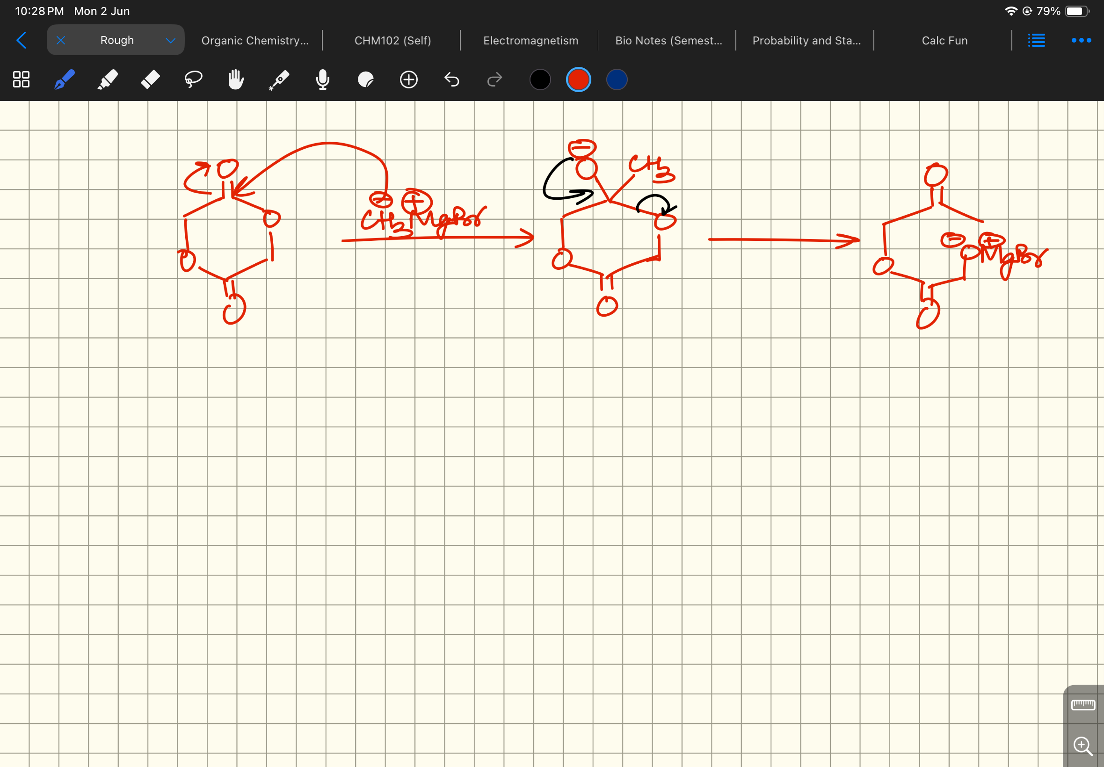Select the laser pointer tool
1104x767 pixels.
coord(279,80)
